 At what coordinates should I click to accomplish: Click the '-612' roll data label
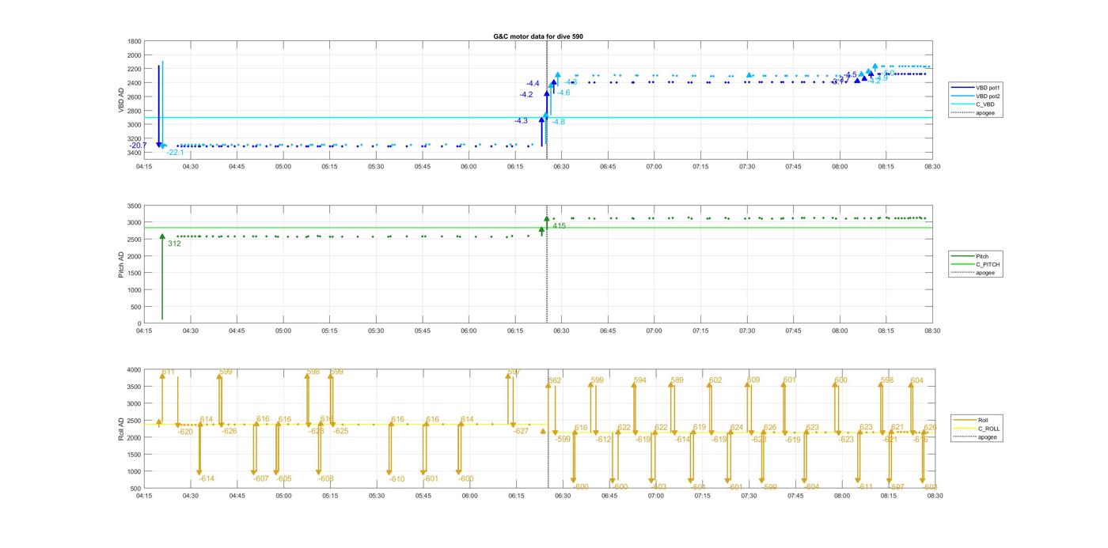[x=604, y=440]
